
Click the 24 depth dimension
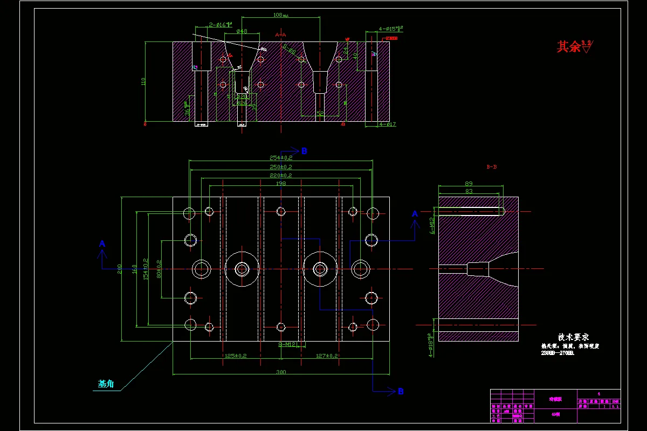pyautogui.click(x=346, y=50)
